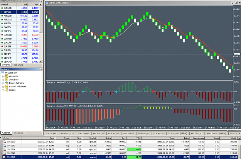Viewport: 241px width, 159px height.
Task: Click the GBPCHF symbol row
Action: point(20,58)
